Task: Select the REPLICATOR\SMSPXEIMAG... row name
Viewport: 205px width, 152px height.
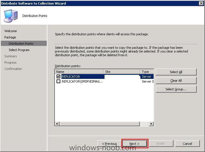Action: click(82, 81)
